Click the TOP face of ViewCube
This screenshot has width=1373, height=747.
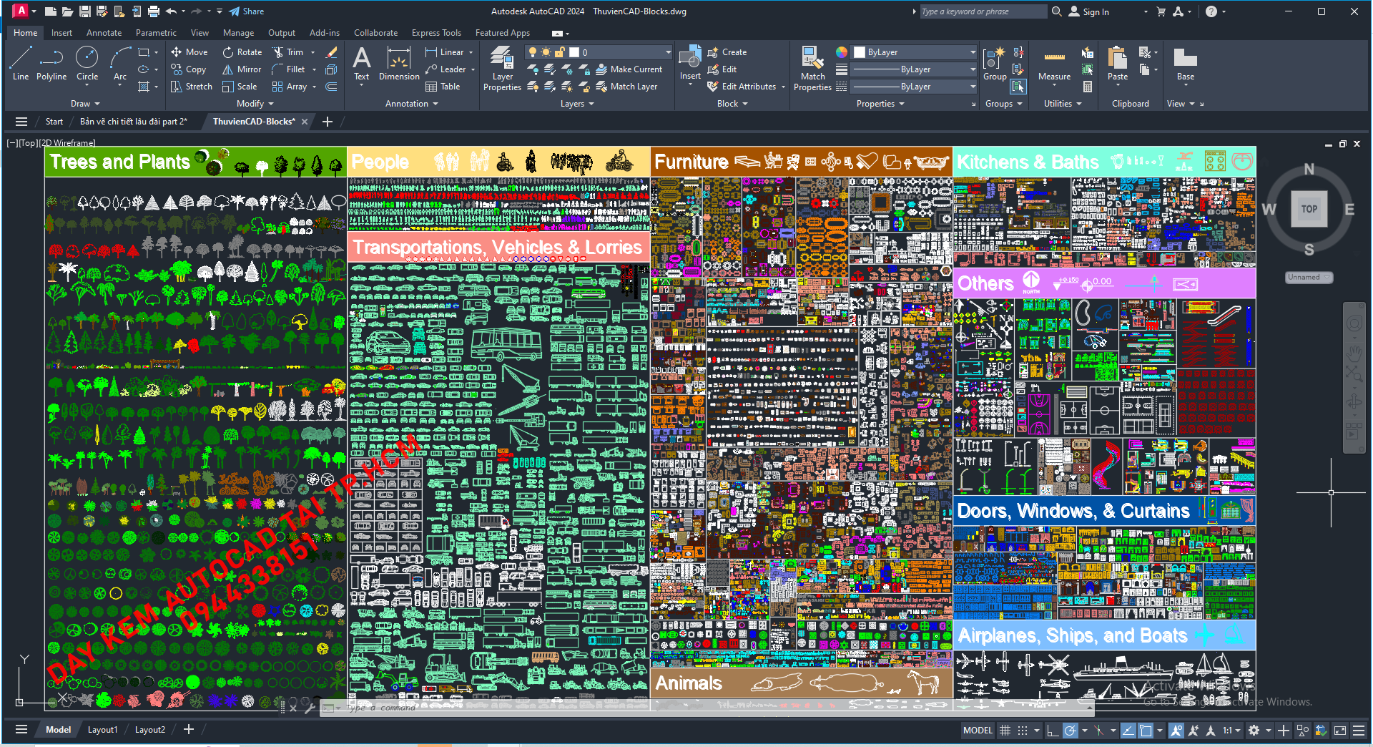pos(1309,209)
